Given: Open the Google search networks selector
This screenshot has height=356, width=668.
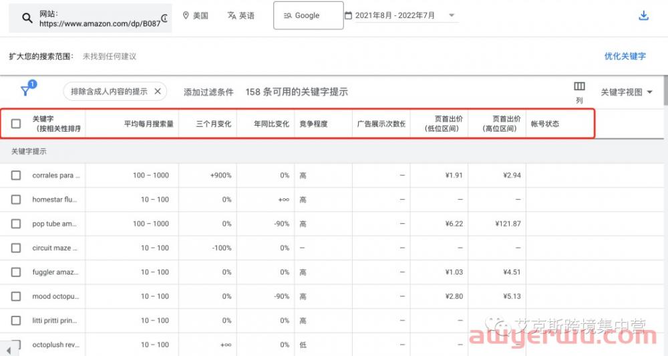Looking at the screenshot, I should [x=309, y=15].
